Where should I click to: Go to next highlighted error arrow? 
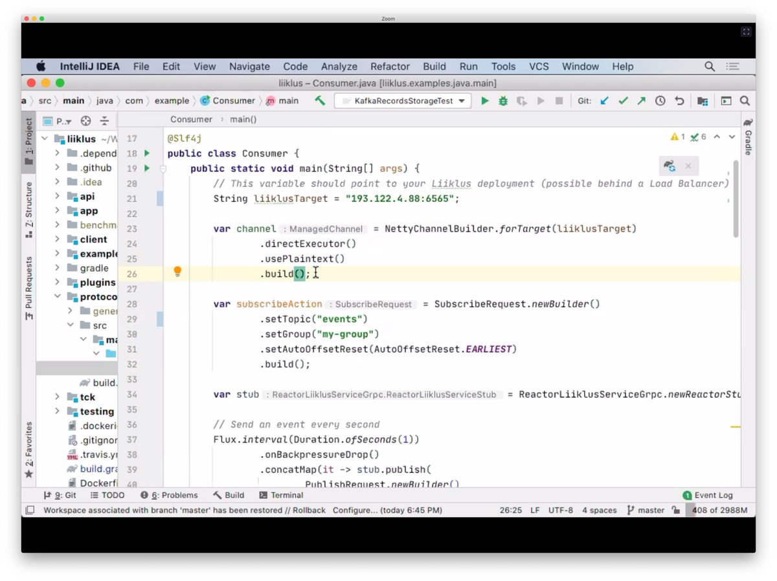(732, 137)
